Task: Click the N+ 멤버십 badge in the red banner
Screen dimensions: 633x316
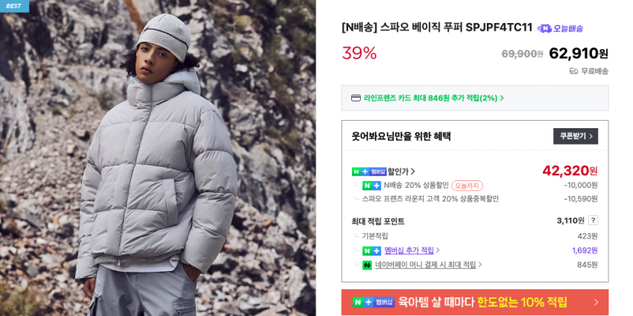Action: (374, 303)
